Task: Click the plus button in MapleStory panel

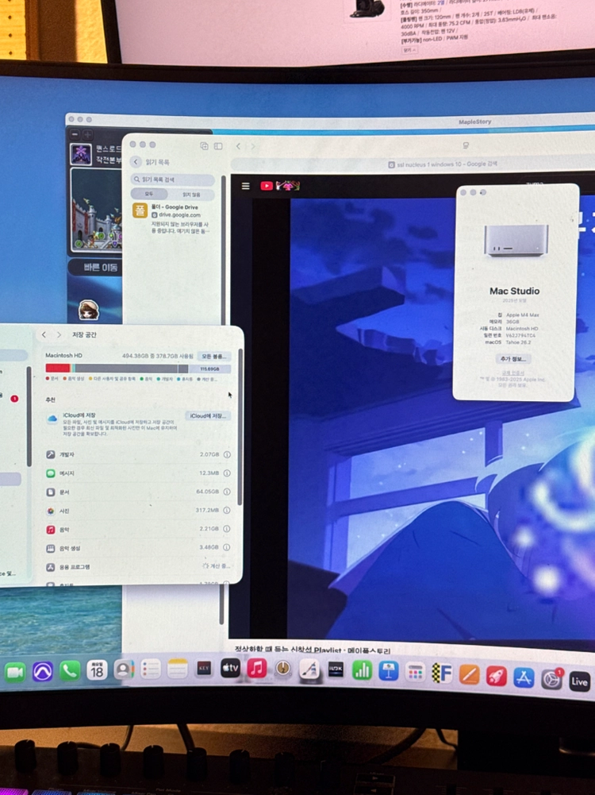Action: 87,134
